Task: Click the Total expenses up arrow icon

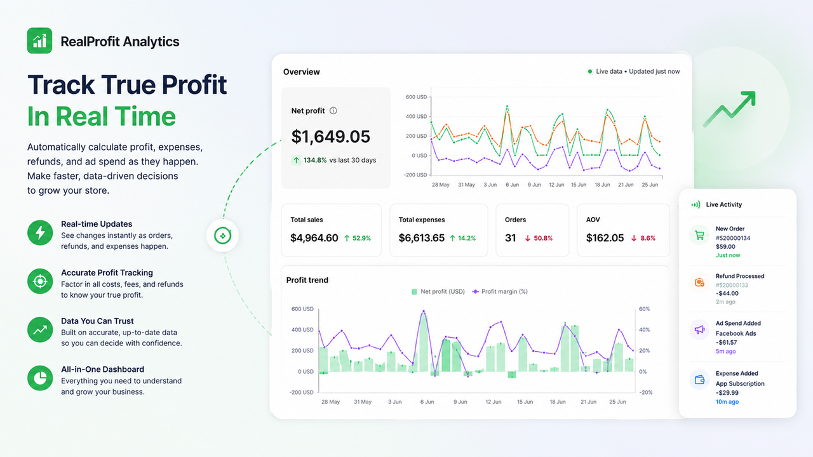Action: [453, 238]
